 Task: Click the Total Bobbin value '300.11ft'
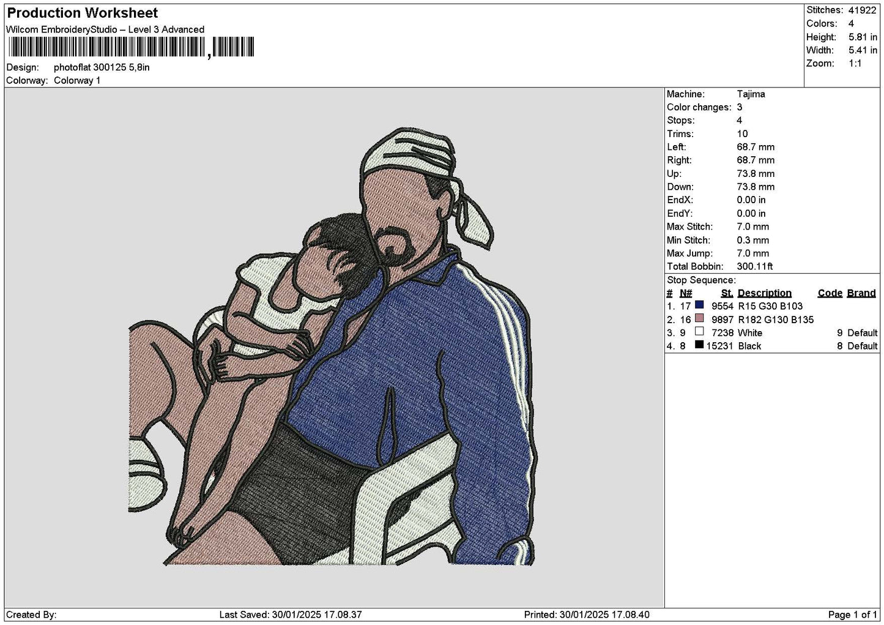[755, 267]
